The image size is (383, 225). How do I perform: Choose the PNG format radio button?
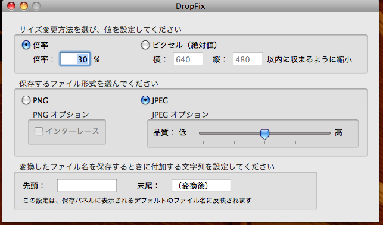26,100
